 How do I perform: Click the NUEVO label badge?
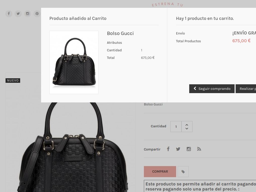pos(13,80)
